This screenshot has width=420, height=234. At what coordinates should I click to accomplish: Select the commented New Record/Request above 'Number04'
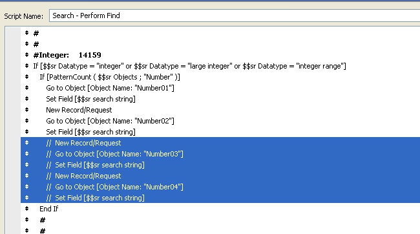[x=83, y=176]
